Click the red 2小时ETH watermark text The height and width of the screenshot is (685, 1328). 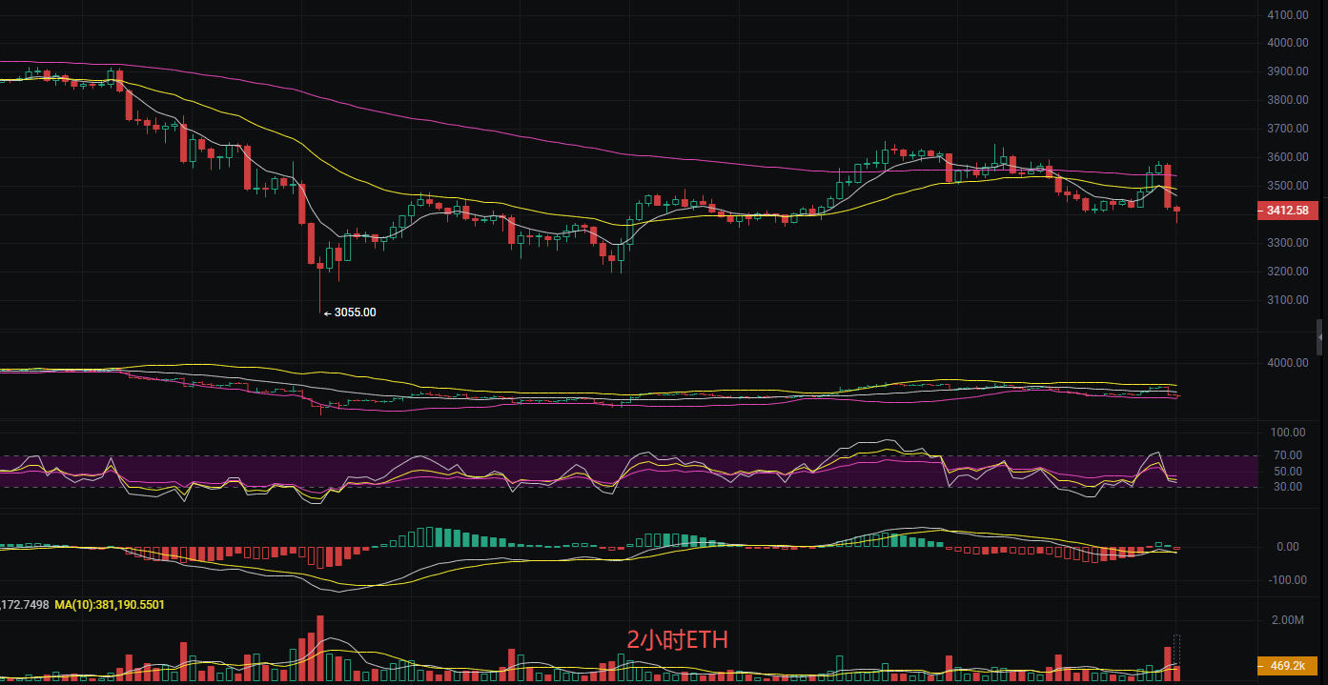[676, 640]
